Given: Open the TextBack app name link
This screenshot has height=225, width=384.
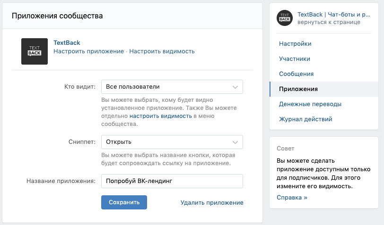Looking at the screenshot, I should pos(67,42).
